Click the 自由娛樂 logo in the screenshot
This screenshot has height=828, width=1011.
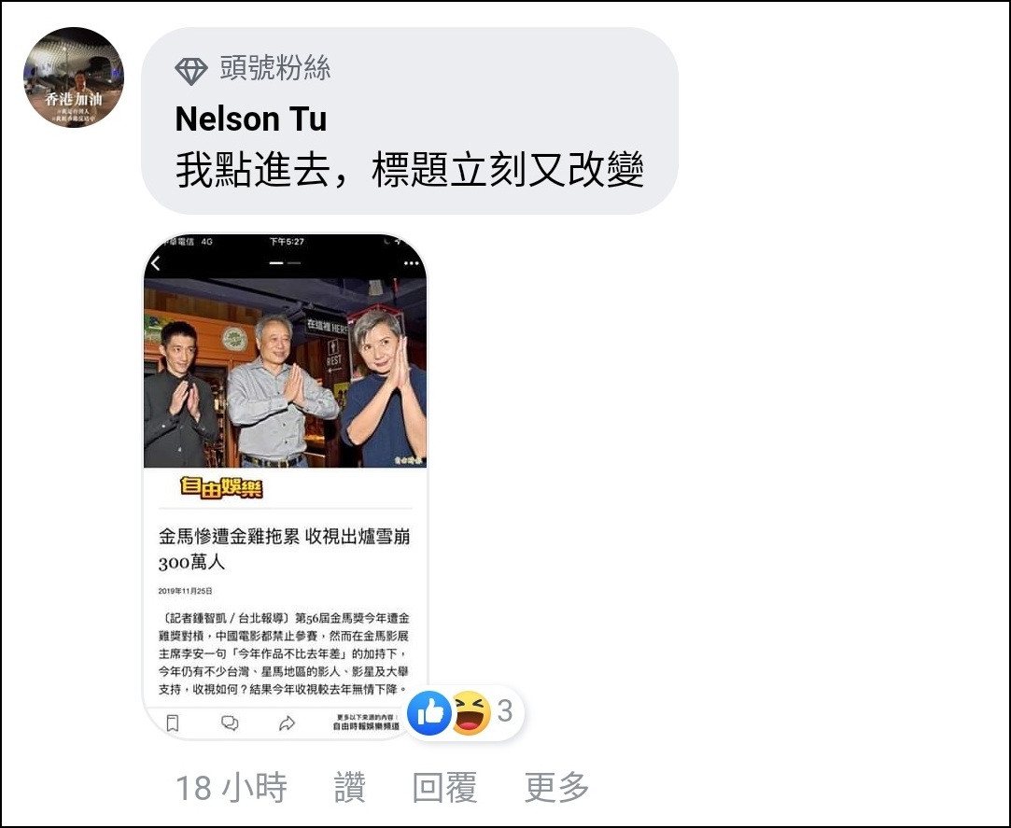pyautogui.click(x=221, y=487)
